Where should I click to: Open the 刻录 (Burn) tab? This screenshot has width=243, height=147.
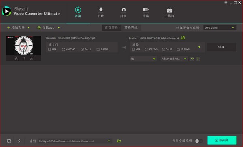[124, 13]
